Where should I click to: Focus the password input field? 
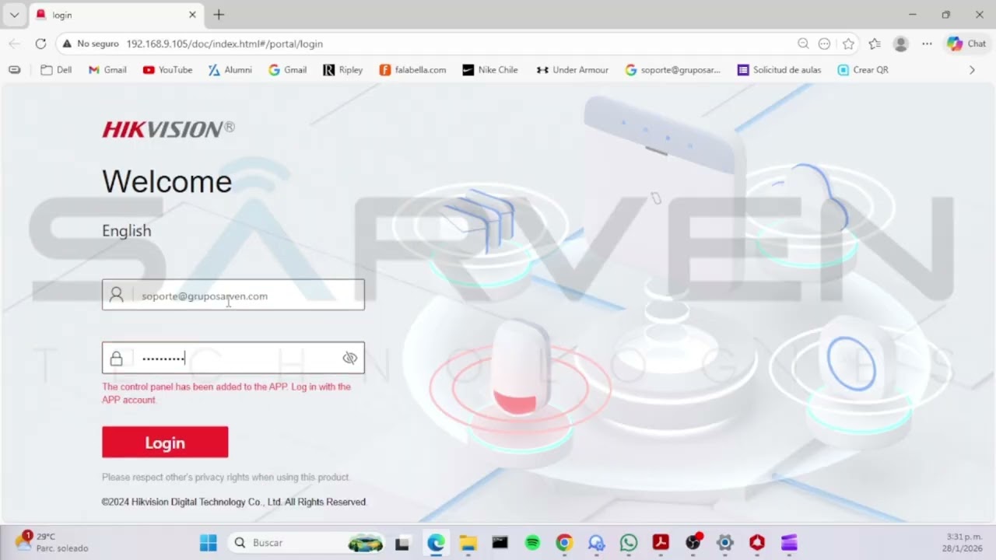(233, 358)
